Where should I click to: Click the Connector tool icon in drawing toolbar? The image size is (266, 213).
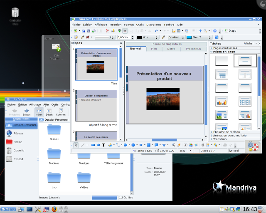118,145
